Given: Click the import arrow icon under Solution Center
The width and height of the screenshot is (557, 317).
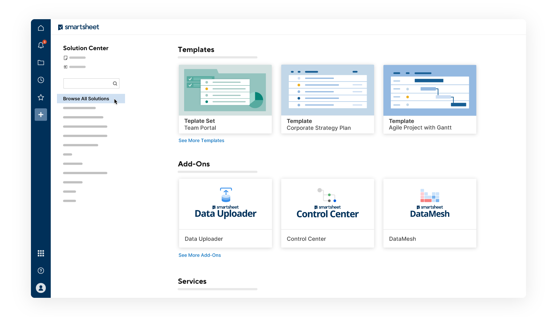Looking at the screenshot, I should click(65, 67).
